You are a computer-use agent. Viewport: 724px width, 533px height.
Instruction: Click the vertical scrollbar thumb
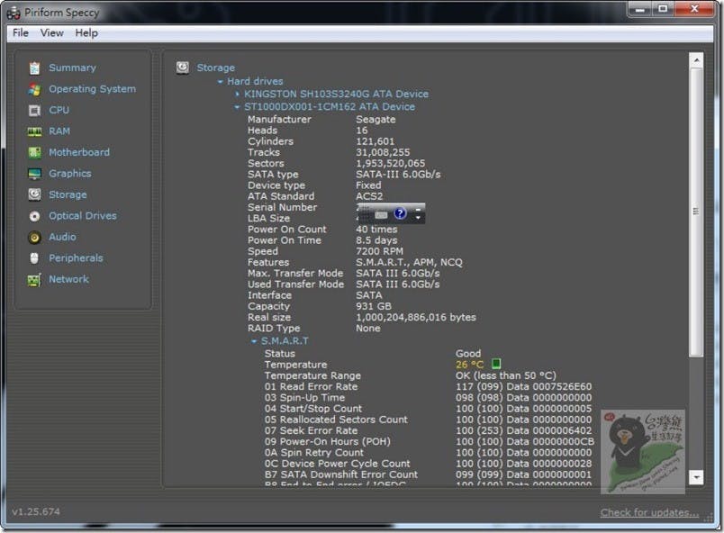point(696,212)
